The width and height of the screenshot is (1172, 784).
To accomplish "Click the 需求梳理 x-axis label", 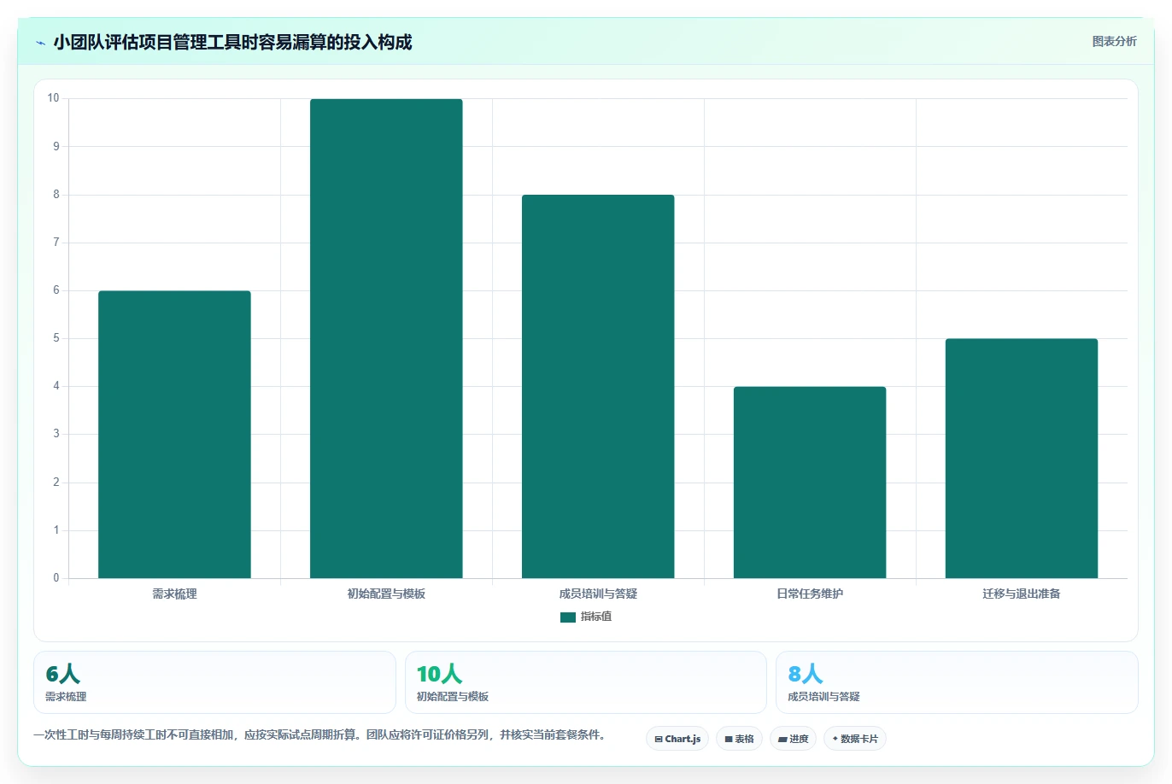I will click(174, 594).
